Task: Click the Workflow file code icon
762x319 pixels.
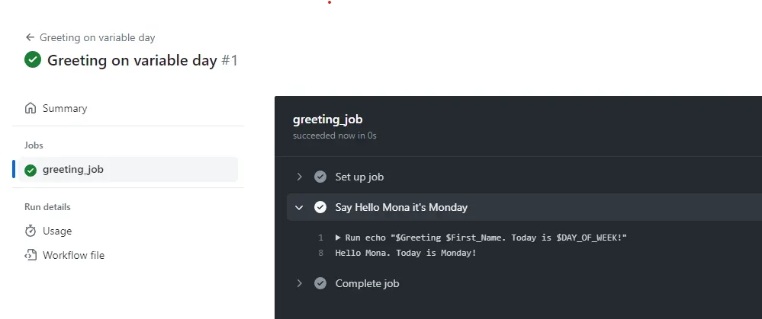Action: coord(31,255)
